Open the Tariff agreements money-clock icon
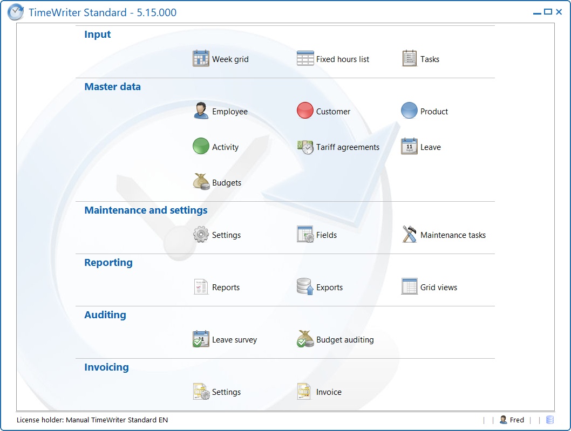 [305, 147]
